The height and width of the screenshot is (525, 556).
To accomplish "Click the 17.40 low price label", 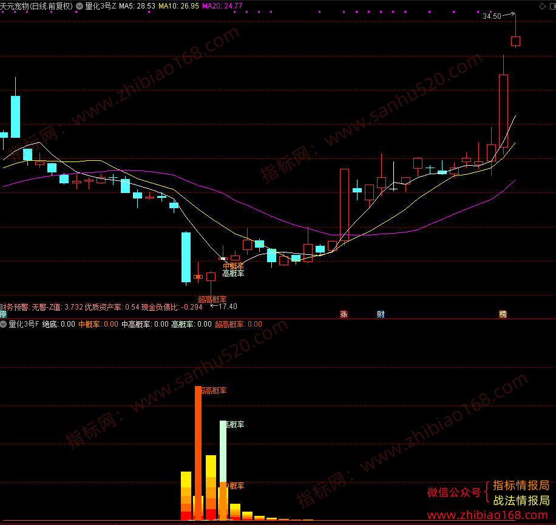I will tap(228, 307).
